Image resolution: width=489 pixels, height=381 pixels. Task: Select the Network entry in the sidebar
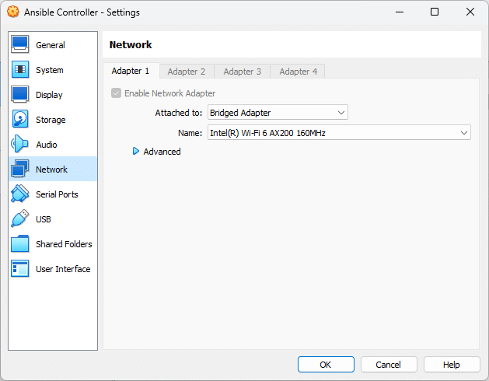pos(52,170)
